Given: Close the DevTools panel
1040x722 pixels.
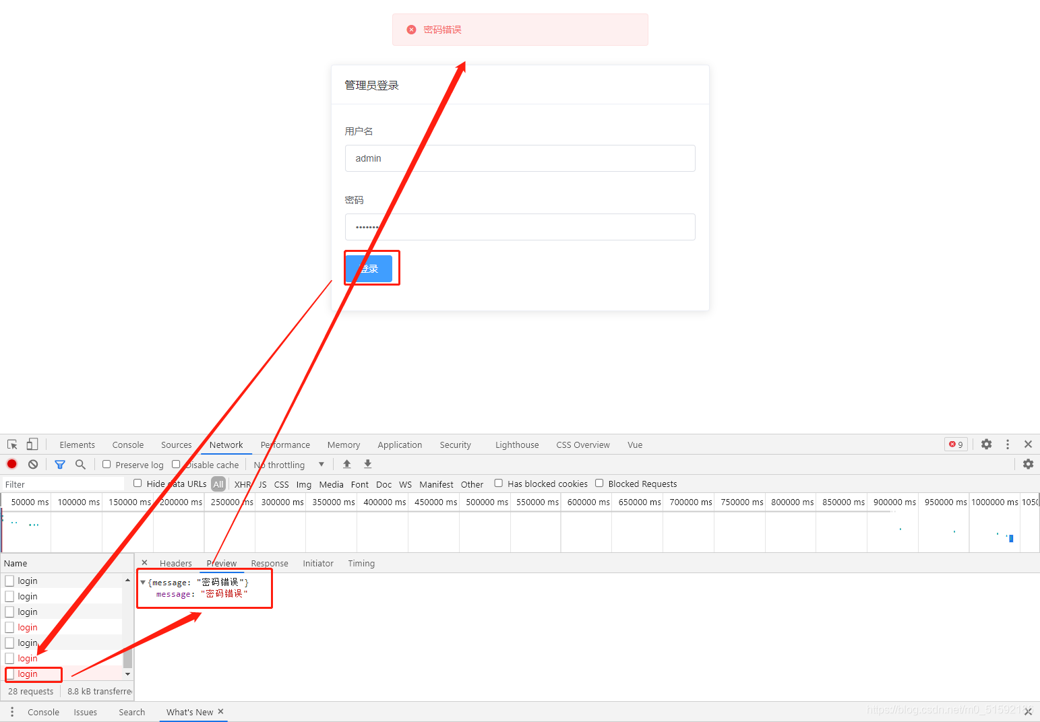Looking at the screenshot, I should pyautogui.click(x=1028, y=445).
